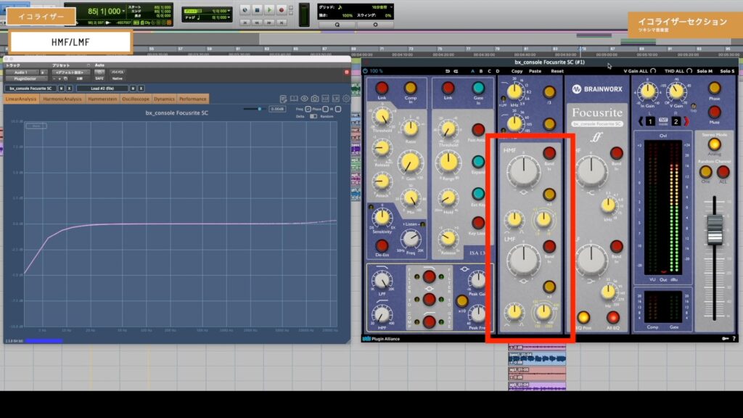
Task: Switch to the Dynamics tab
Action: [x=164, y=99]
